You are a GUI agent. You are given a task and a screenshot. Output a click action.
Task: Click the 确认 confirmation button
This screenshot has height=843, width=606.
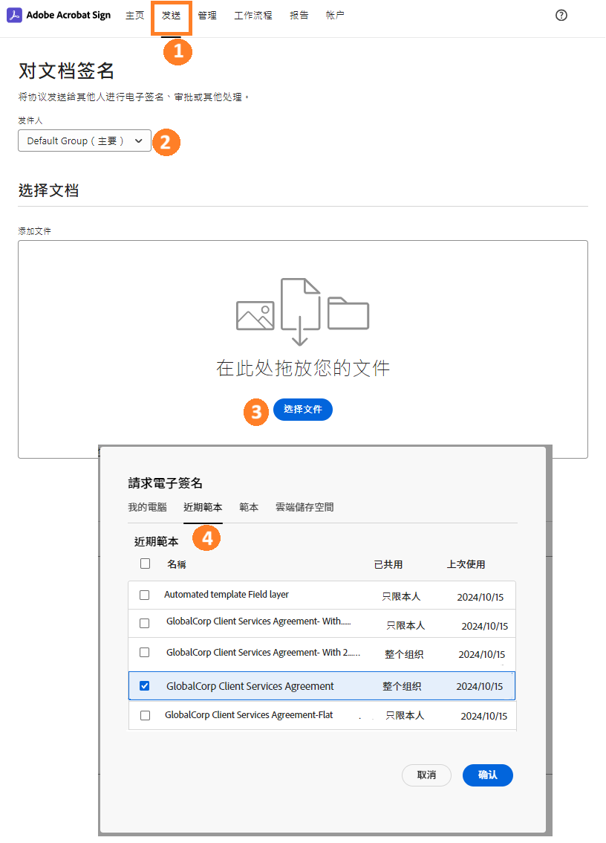tap(487, 775)
